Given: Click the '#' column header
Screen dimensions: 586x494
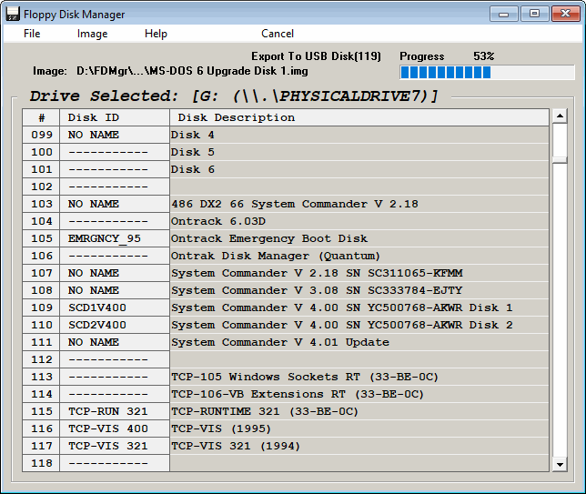Looking at the screenshot, I should point(41,117).
